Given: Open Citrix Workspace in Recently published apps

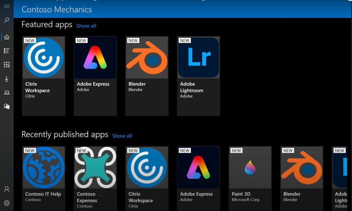Looking at the screenshot, I should tap(147, 178).
